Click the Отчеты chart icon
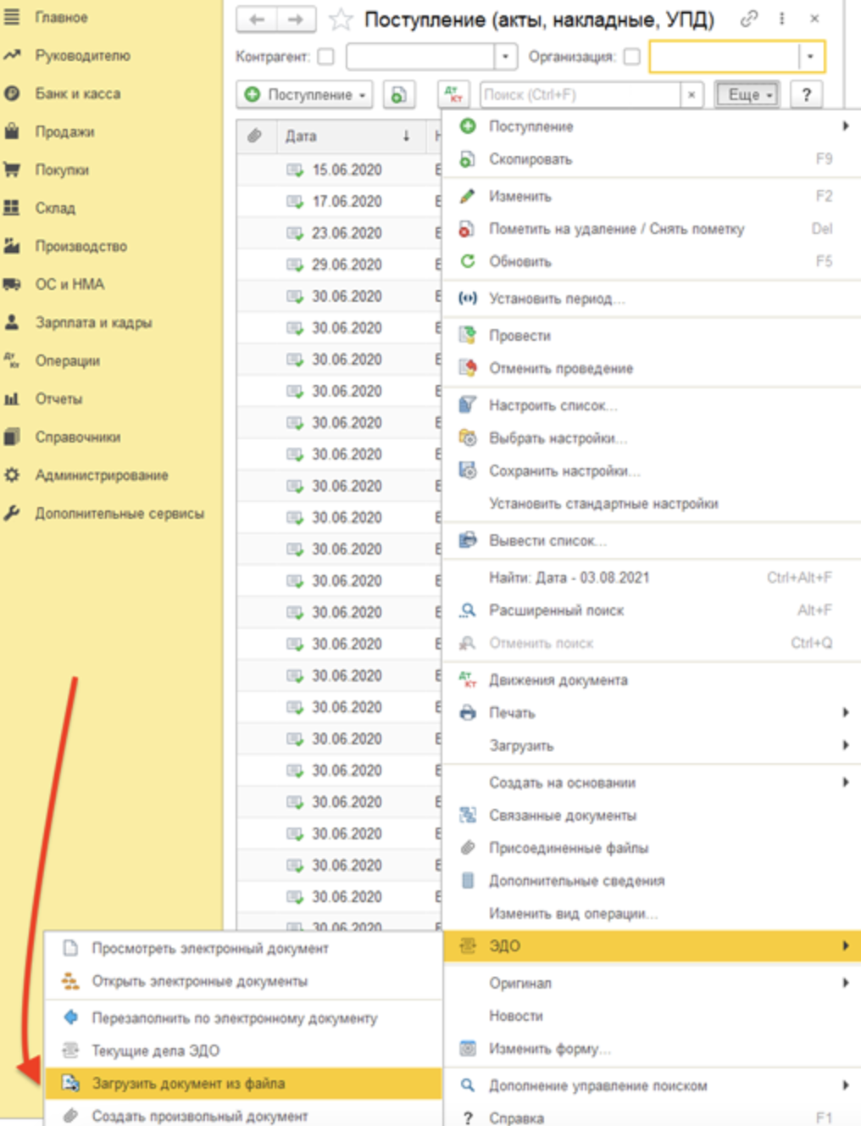The height and width of the screenshot is (1126, 861). coord(12,399)
